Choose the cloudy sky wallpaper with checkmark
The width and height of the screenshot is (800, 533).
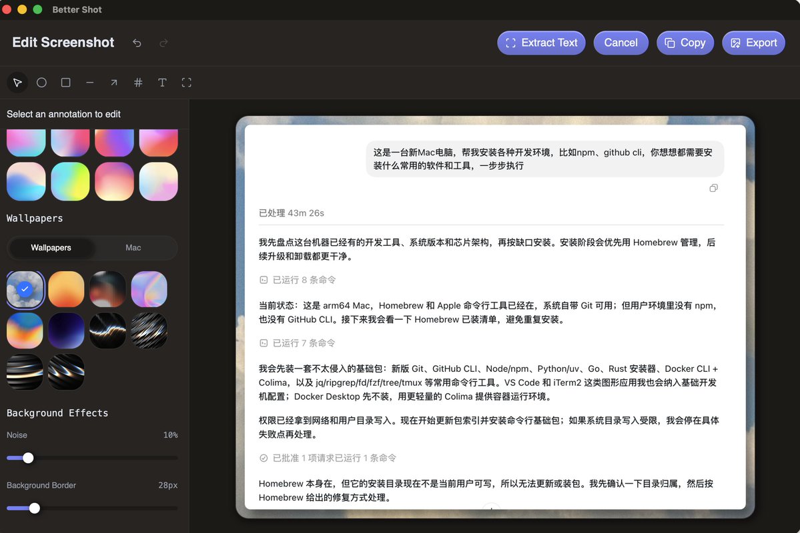coord(25,289)
